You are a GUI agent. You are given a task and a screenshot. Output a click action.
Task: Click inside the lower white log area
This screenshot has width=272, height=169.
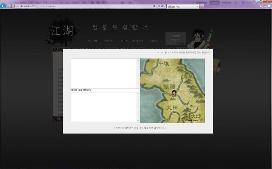(x=104, y=107)
